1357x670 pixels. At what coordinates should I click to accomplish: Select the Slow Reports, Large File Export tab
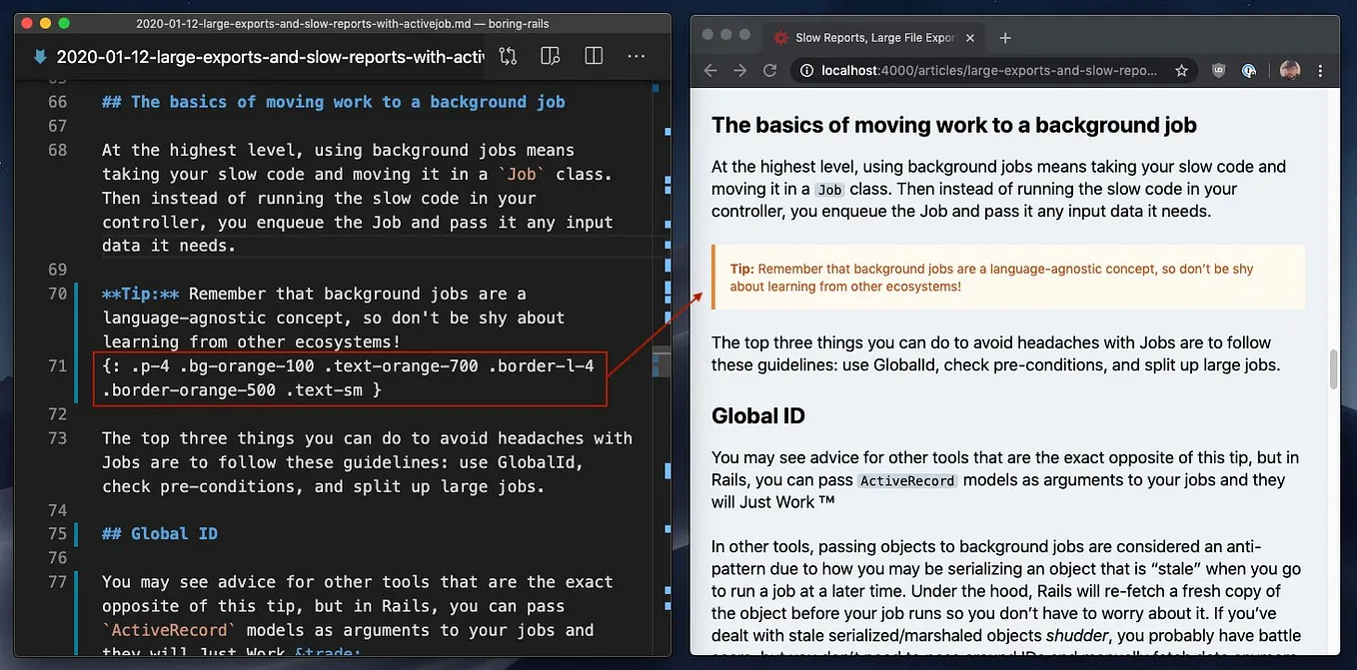[874, 37]
